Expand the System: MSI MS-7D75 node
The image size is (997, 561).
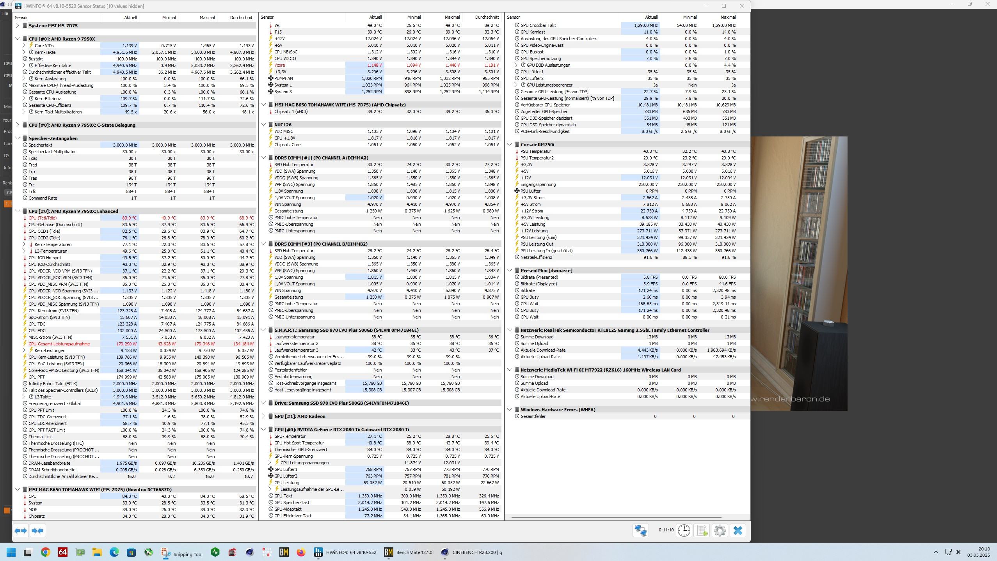tap(18, 26)
